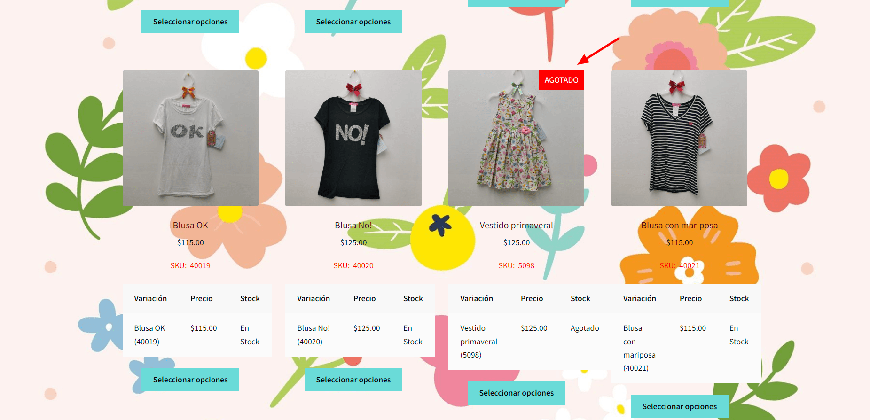Click Agotado stock cell for Vestido primaveral
This screenshot has width=870, height=420.
[585, 328]
